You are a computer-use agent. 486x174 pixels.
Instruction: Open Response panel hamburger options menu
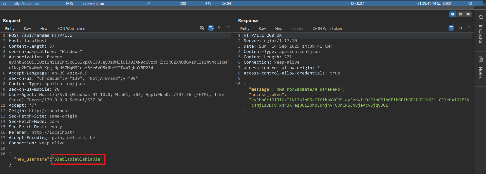point(469,28)
